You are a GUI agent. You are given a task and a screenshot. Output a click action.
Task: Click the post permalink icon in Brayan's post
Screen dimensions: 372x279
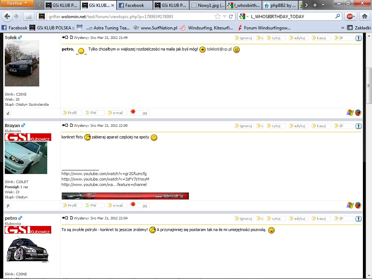click(x=71, y=125)
